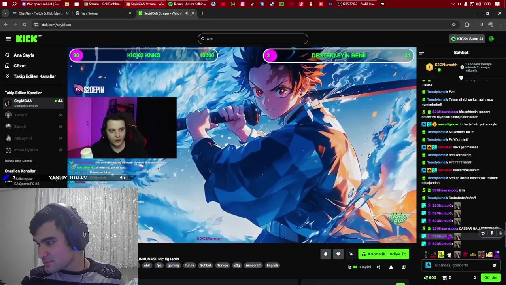
Task: Click the Windows taskbar search icon
Action: click(14, 4)
